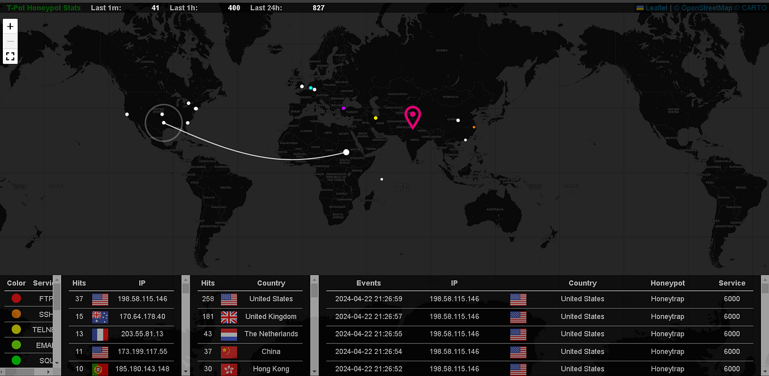Click the 258 hits value for United States
Viewport: 769px width, 376px height.
tap(208, 299)
